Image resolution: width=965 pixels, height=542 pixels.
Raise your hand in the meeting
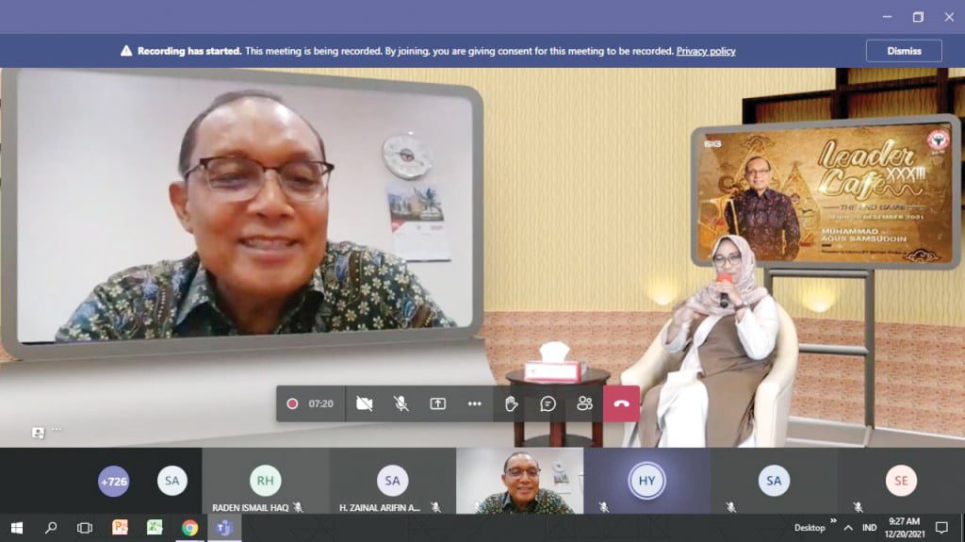(511, 403)
